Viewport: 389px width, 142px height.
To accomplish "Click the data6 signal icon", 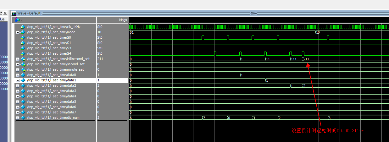I will (x=23, y=107).
